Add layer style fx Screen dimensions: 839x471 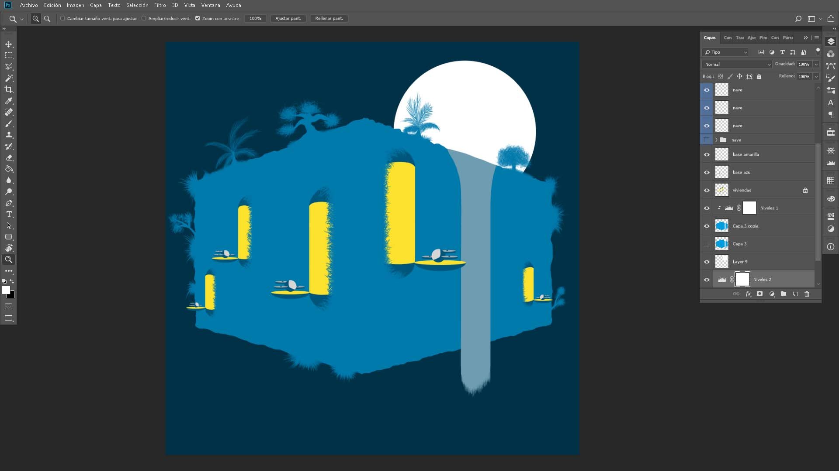748,294
